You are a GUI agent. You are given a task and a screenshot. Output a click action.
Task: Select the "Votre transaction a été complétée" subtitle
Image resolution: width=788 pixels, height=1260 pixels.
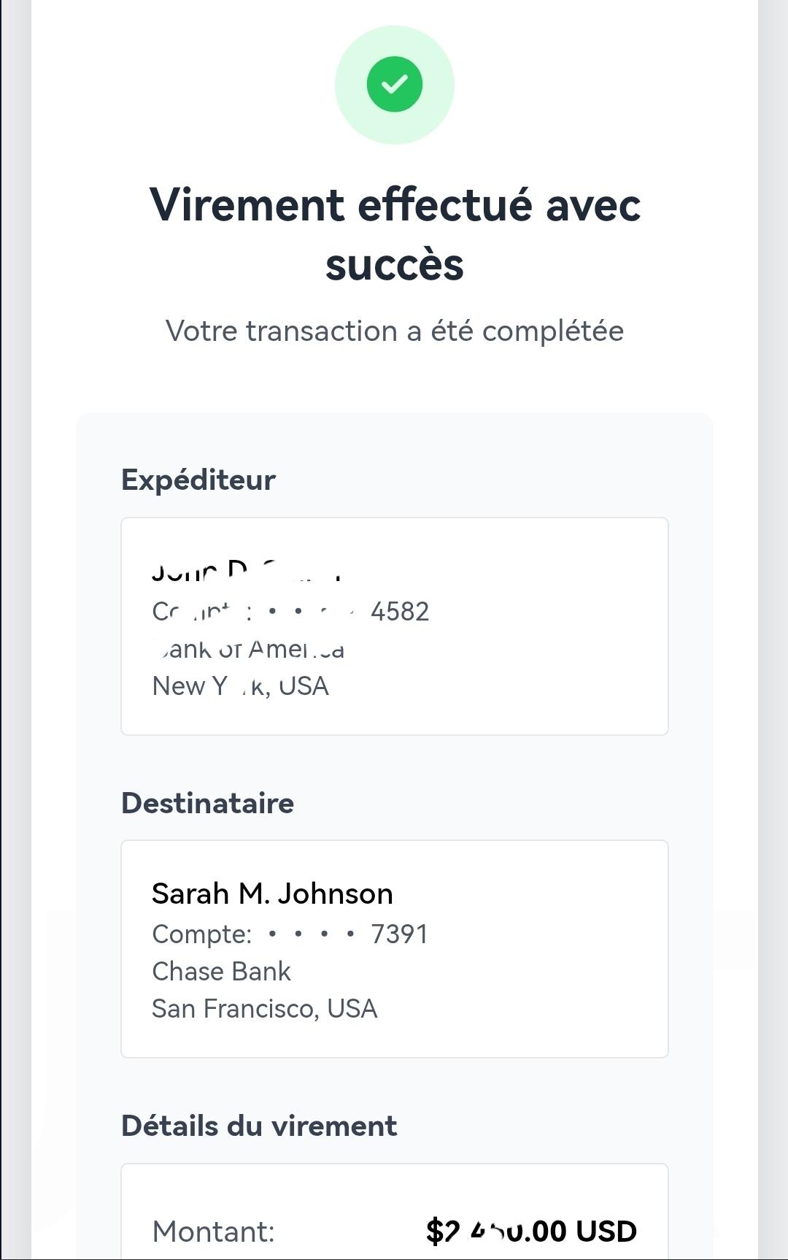point(394,331)
